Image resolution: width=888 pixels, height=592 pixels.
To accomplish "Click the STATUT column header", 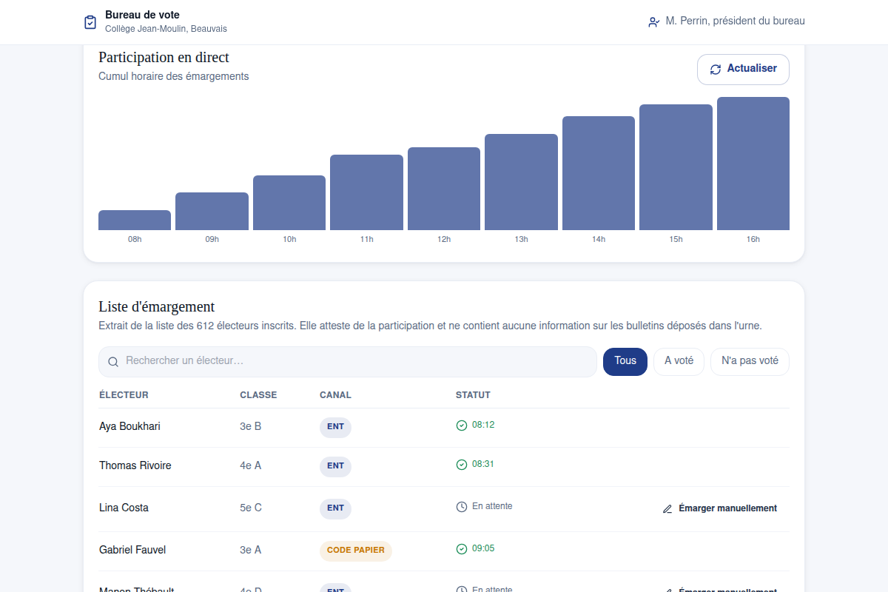I will (x=473, y=395).
